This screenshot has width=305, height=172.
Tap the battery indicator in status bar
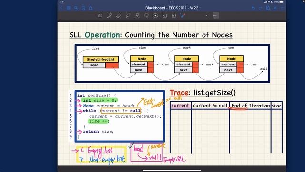point(281,2)
